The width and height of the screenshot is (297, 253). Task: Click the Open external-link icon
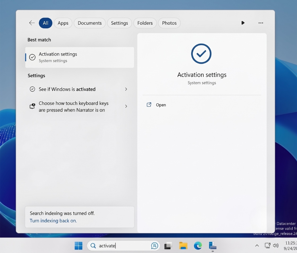pyautogui.click(x=149, y=104)
